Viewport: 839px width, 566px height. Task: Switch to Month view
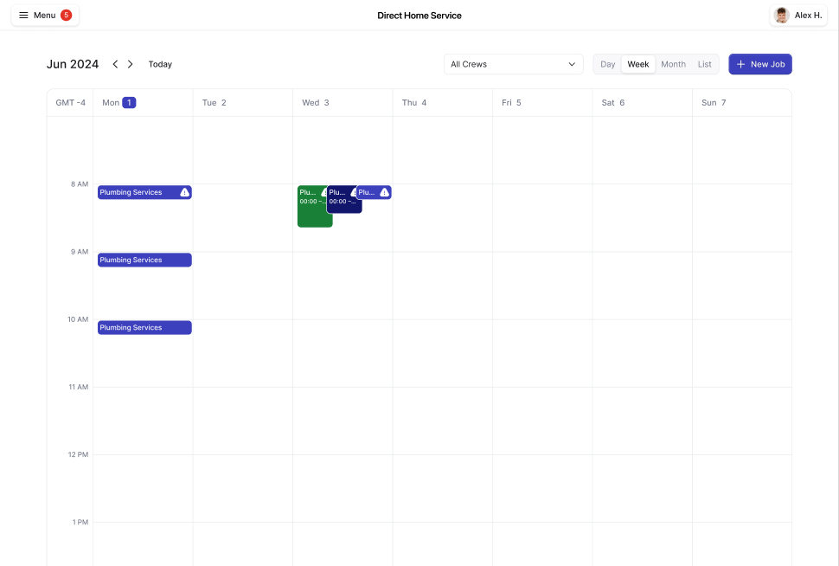(673, 64)
